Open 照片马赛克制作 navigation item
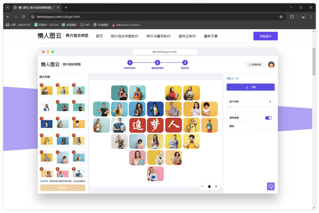 tap(159, 36)
